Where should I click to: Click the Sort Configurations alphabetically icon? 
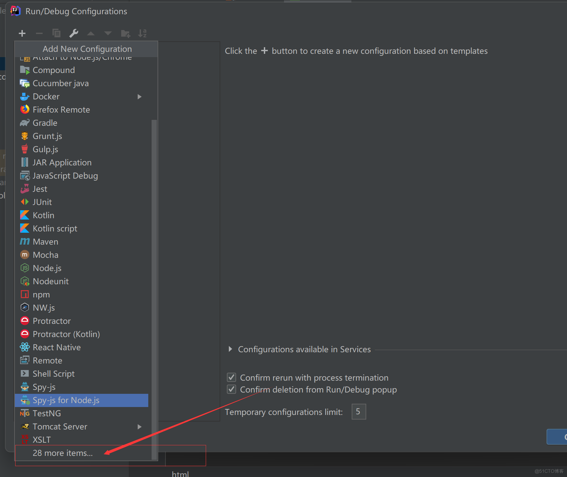tap(142, 33)
